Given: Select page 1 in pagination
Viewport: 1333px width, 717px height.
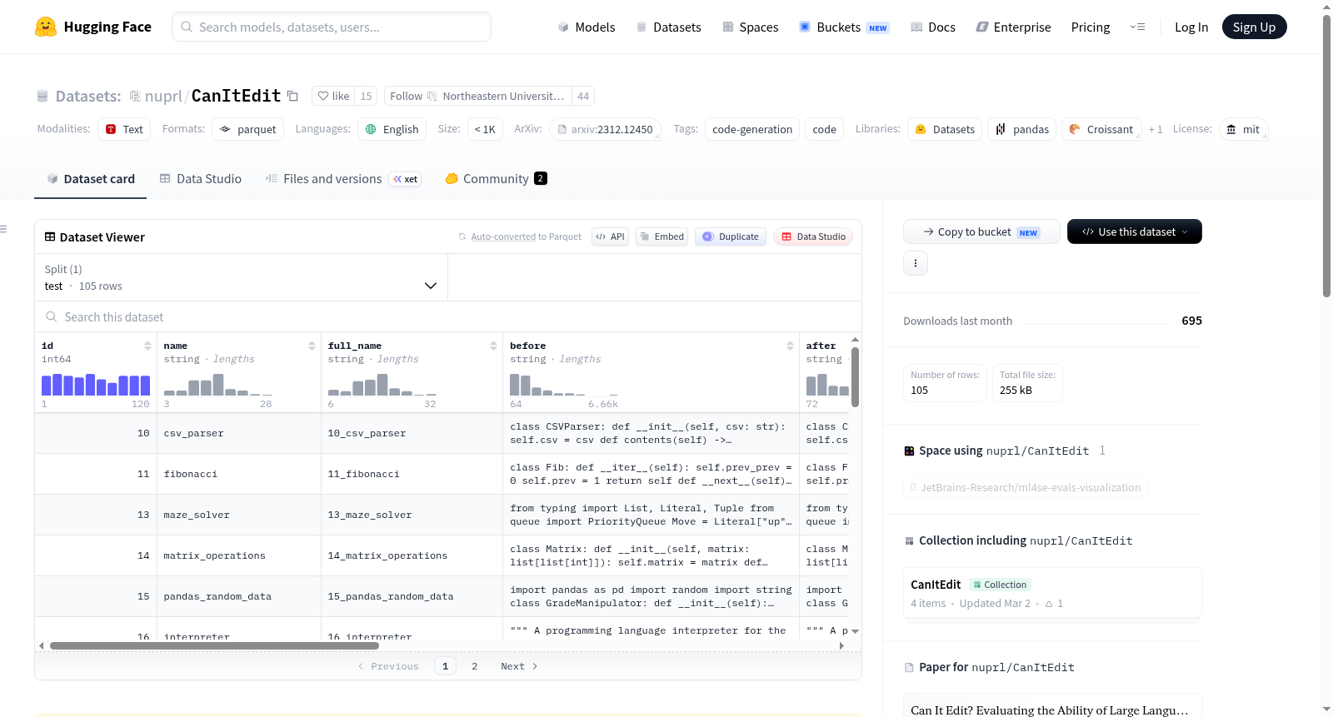Looking at the screenshot, I should click(445, 666).
